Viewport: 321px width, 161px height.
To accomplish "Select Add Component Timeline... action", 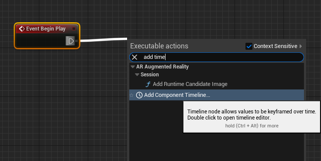I will (217, 95).
